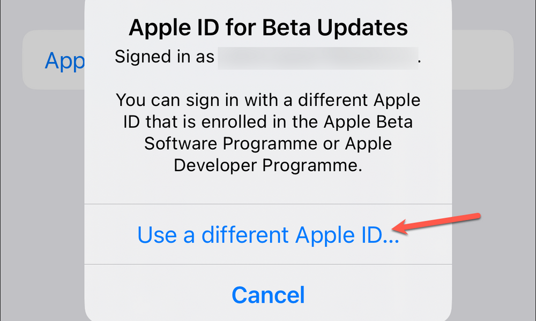Viewport: 536px width, 321px height.
Task: Tap the Cancel button
Action: (268, 294)
